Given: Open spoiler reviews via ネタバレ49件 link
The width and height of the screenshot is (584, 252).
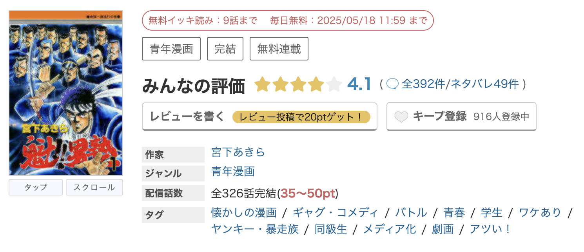Looking at the screenshot, I should [484, 83].
